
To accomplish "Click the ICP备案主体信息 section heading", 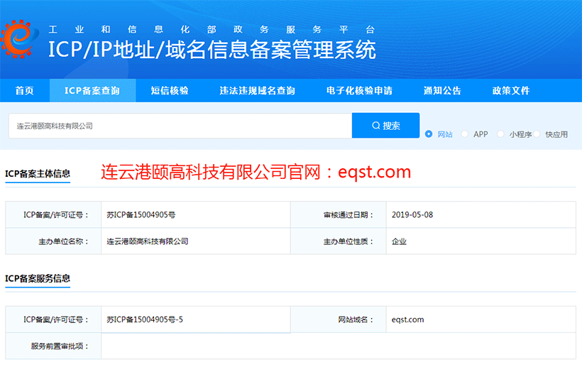I will point(38,173).
